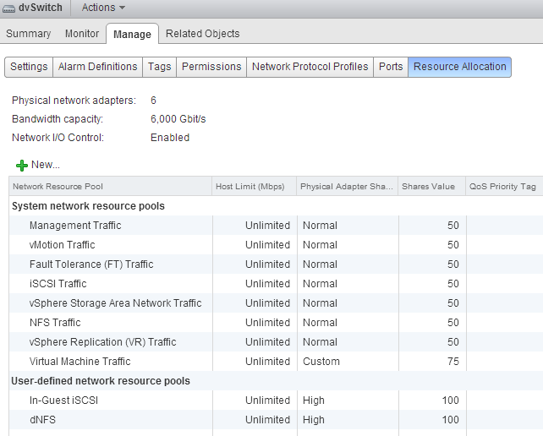Go to Related Objects tab
Screen dimensions: 543x436
(202, 34)
